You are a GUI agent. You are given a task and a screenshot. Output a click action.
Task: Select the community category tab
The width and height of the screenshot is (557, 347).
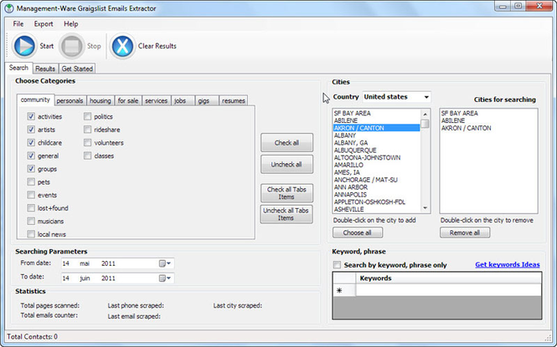click(x=35, y=100)
